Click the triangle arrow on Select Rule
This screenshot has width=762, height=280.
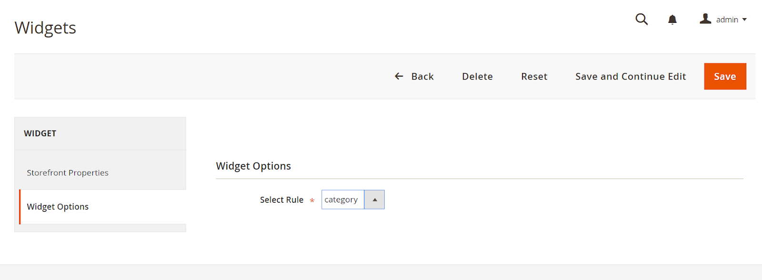tap(375, 200)
